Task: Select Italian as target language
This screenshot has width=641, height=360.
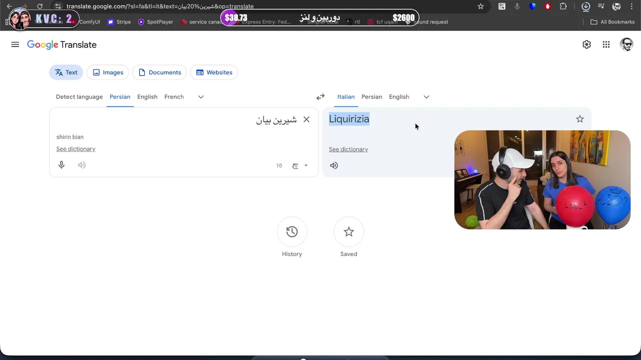Action: pyautogui.click(x=346, y=97)
